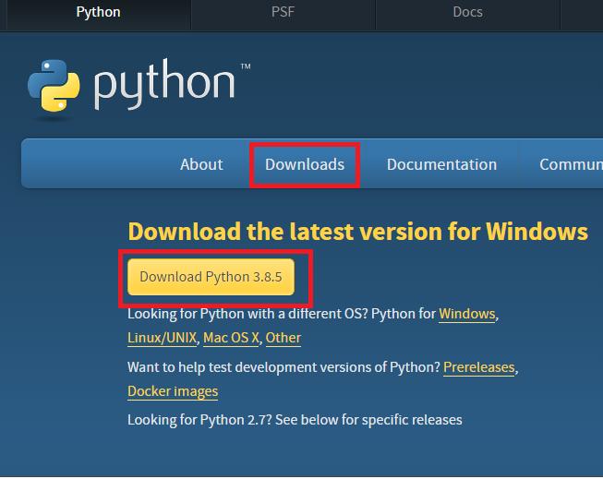The width and height of the screenshot is (603, 479).
Task: Click the Download Python 3.8.5 button
Action: coord(211,277)
